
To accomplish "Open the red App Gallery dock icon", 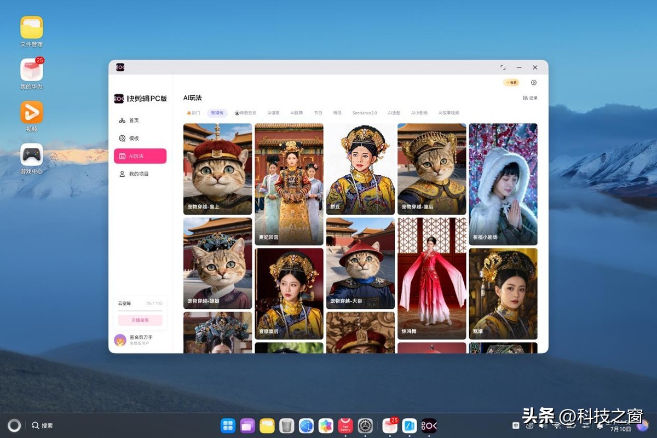I will (x=345, y=425).
